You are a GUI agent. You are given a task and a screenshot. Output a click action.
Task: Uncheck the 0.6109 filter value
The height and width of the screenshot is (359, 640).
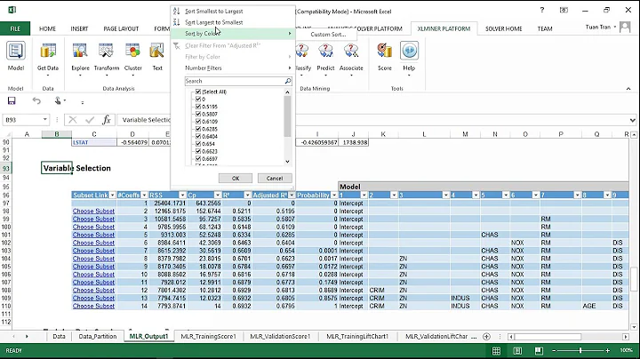198,121
